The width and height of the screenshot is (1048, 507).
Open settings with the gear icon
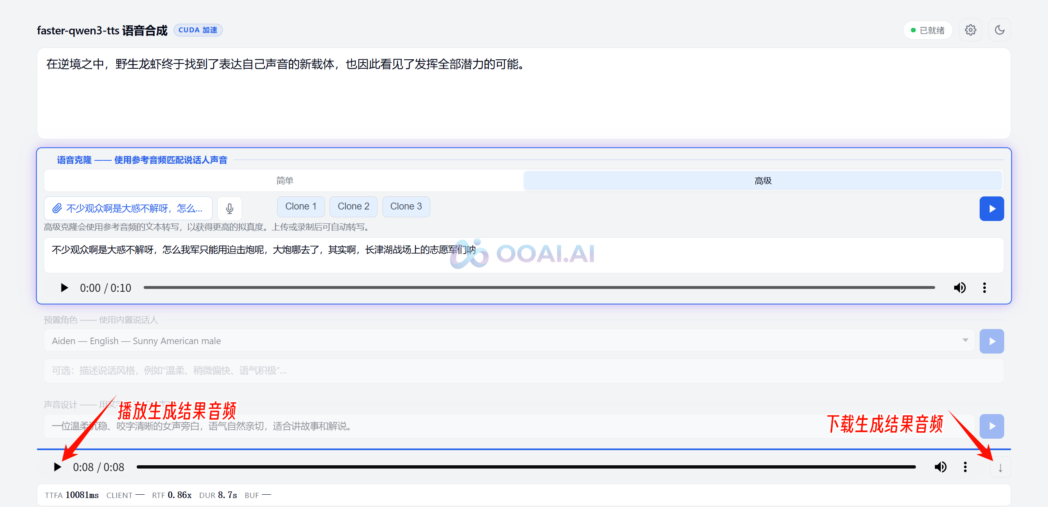coord(970,30)
